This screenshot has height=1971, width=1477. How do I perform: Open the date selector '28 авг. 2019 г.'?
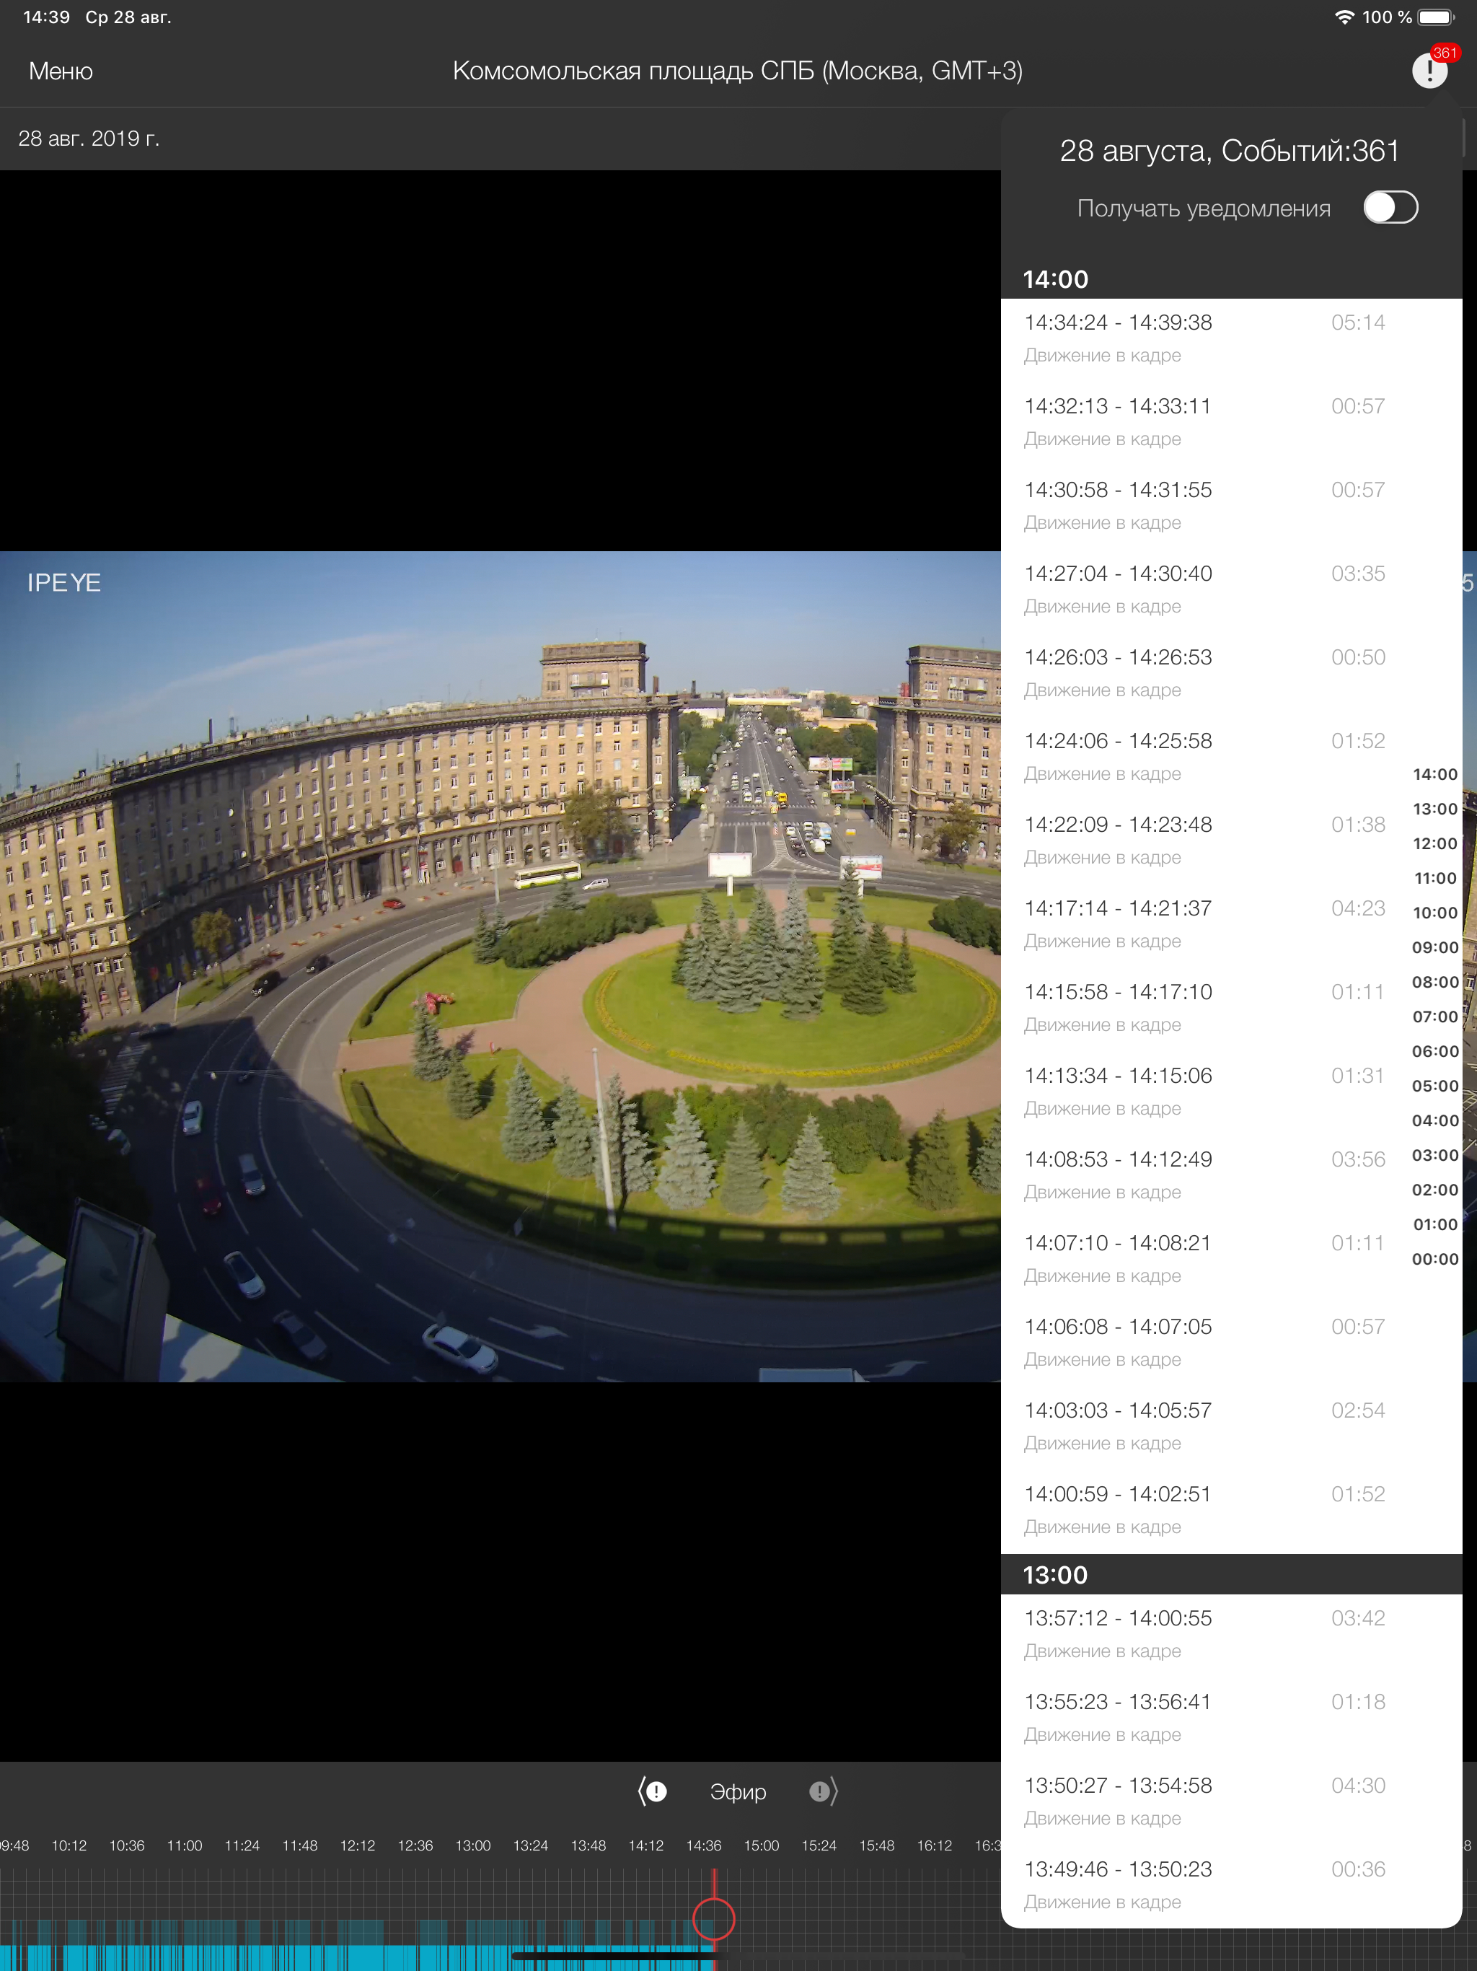tap(89, 138)
